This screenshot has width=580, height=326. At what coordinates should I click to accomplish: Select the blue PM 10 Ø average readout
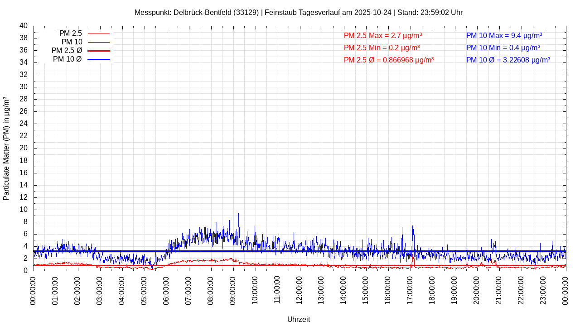pyautogui.click(x=508, y=60)
